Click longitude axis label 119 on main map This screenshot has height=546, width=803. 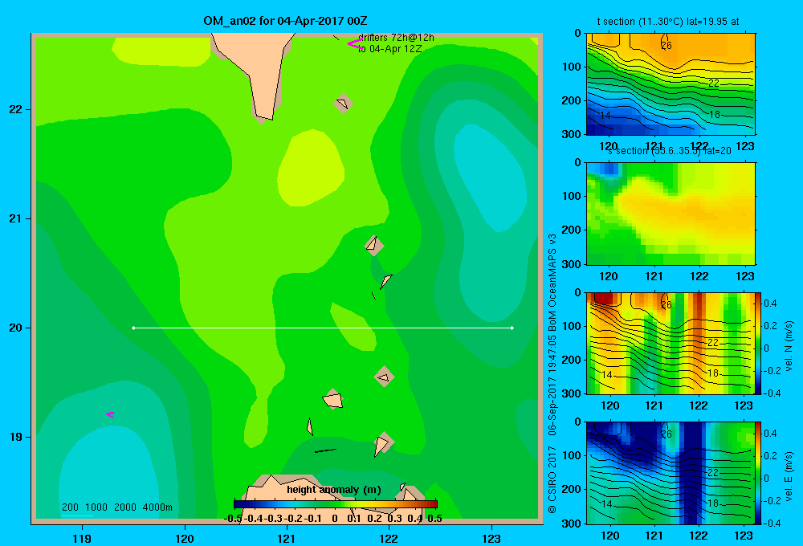(x=82, y=538)
